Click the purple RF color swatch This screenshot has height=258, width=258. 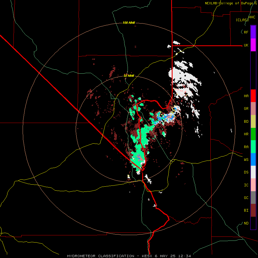[x=253, y=32]
